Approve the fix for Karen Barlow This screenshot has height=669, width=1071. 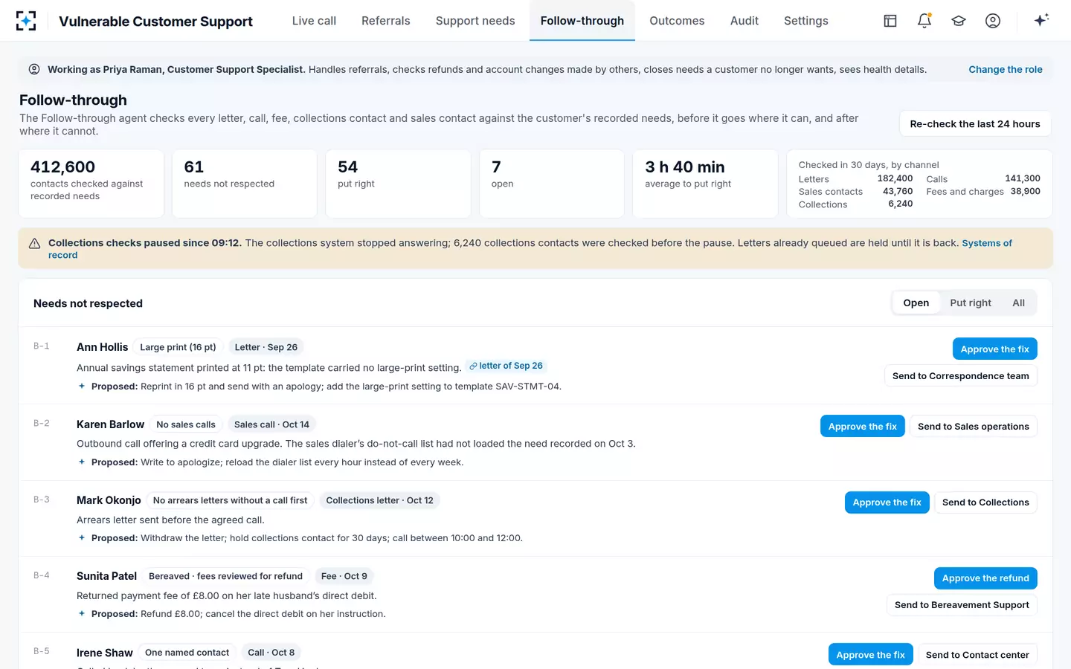tap(863, 426)
